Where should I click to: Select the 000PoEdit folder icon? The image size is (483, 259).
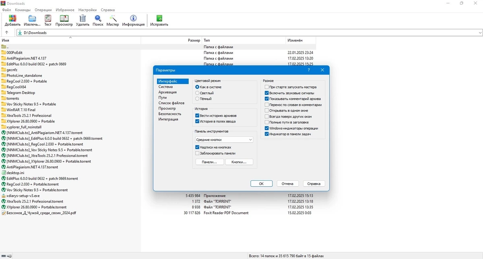(x=4, y=53)
